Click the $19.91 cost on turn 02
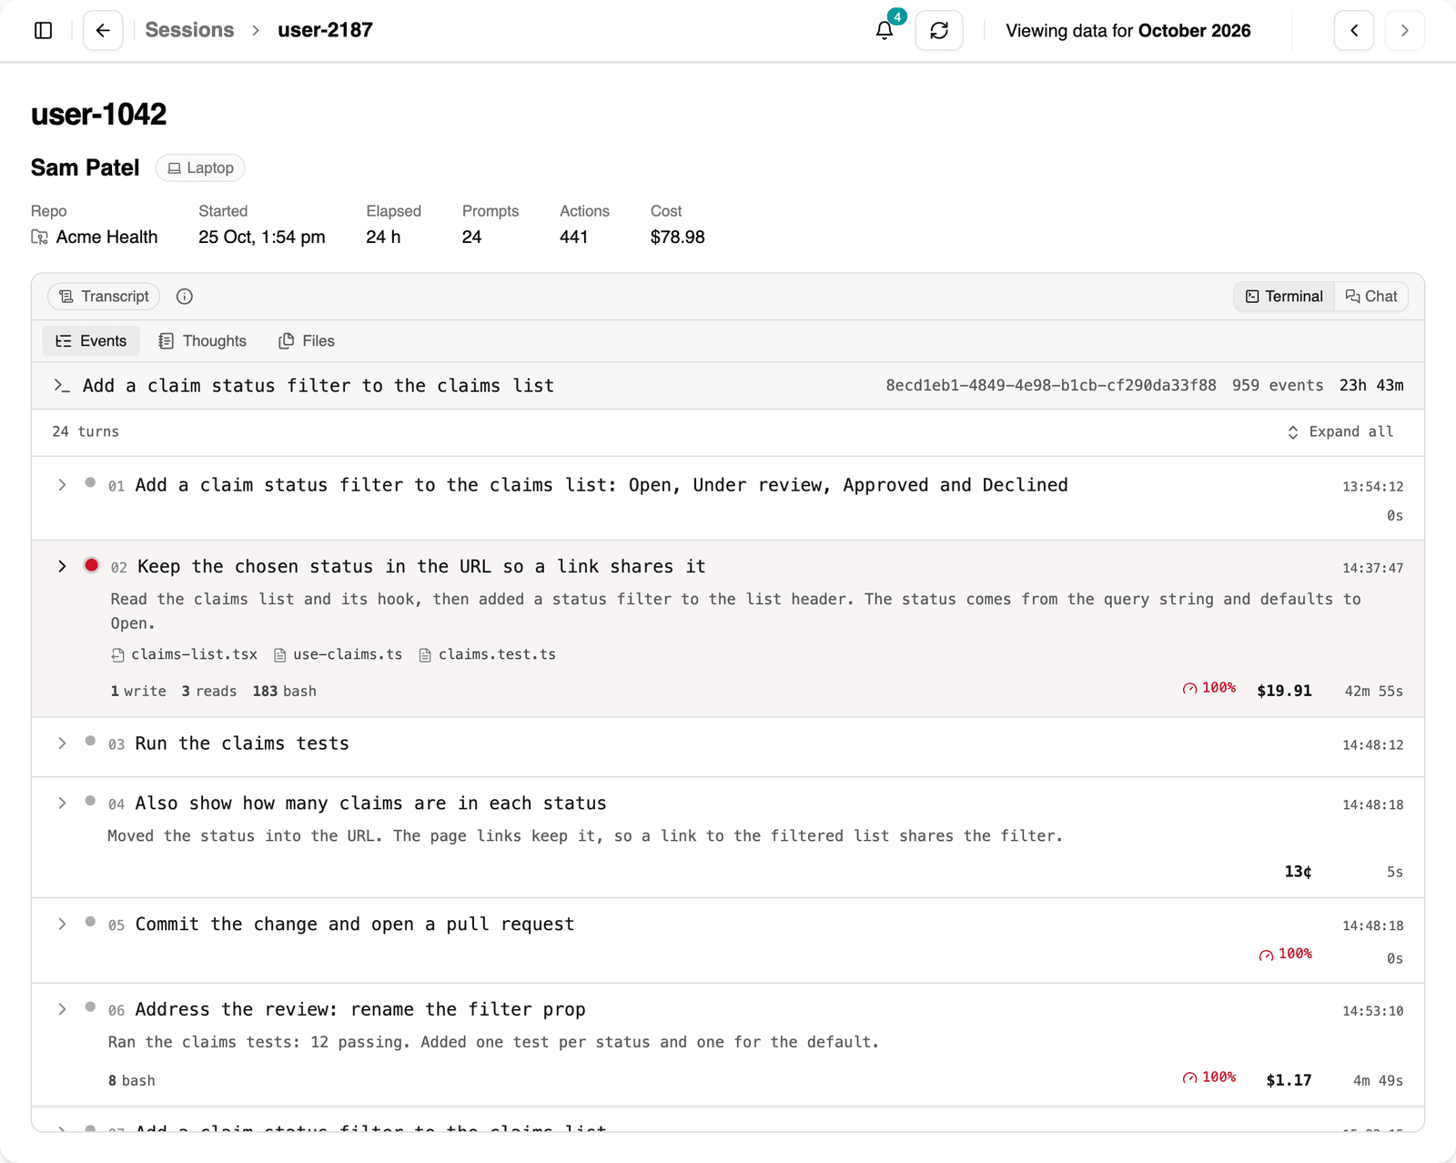Screen dimensions: 1456x1163 [x=1284, y=691]
